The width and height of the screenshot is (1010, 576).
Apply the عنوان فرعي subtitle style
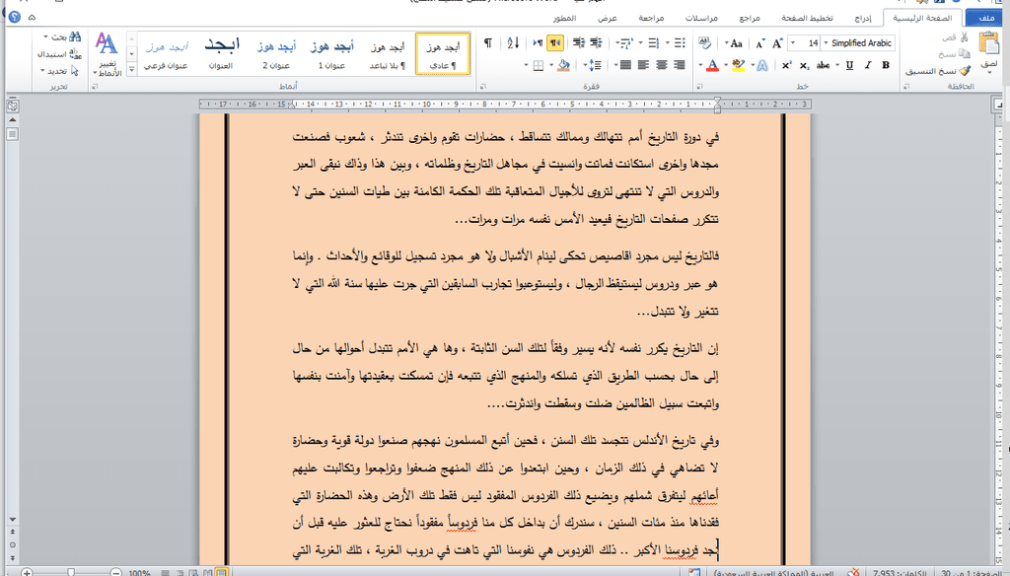coord(166,54)
